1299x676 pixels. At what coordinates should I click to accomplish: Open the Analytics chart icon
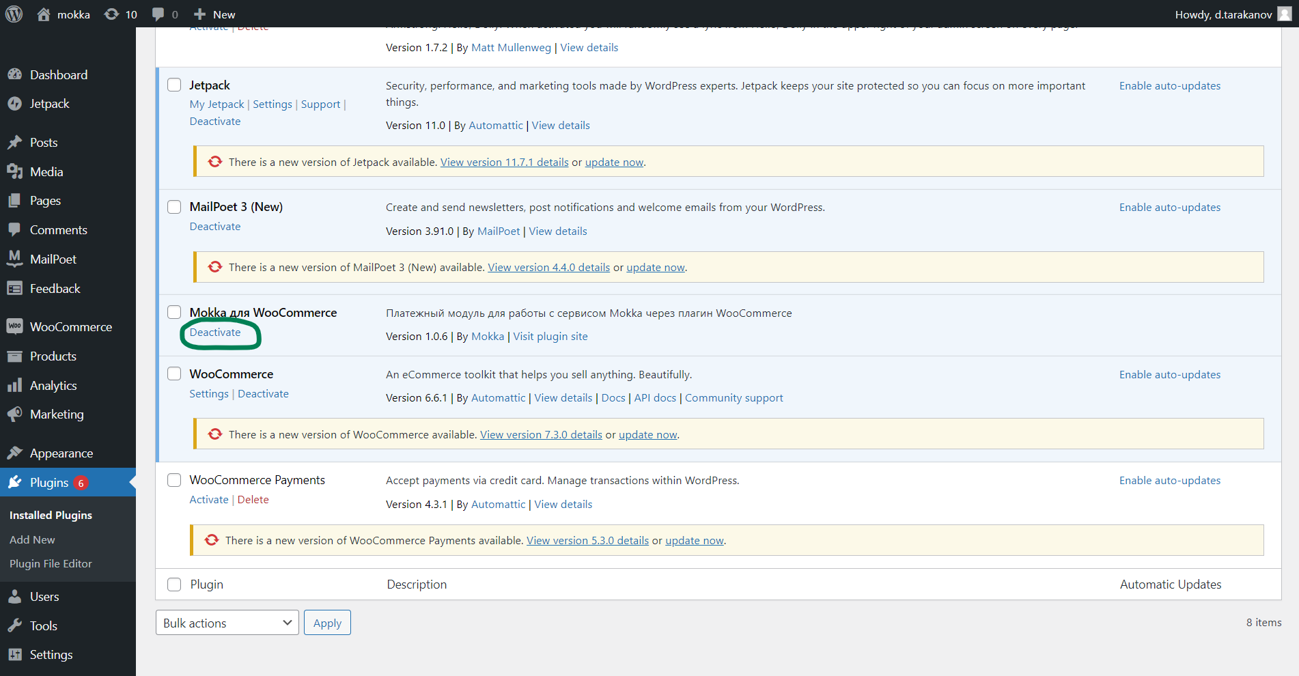[x=15, y=386]
